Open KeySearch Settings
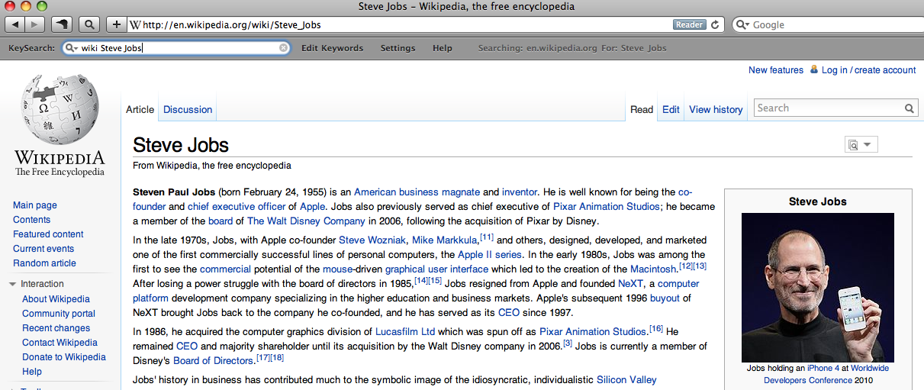The height and width of the screenshot is (390, 924). [398, 47]
